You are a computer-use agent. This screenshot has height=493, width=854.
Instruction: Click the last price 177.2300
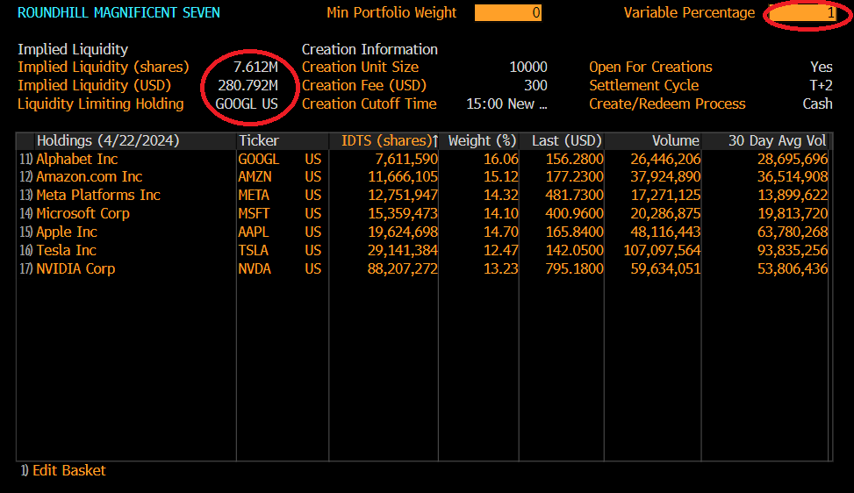pos(575,177)
